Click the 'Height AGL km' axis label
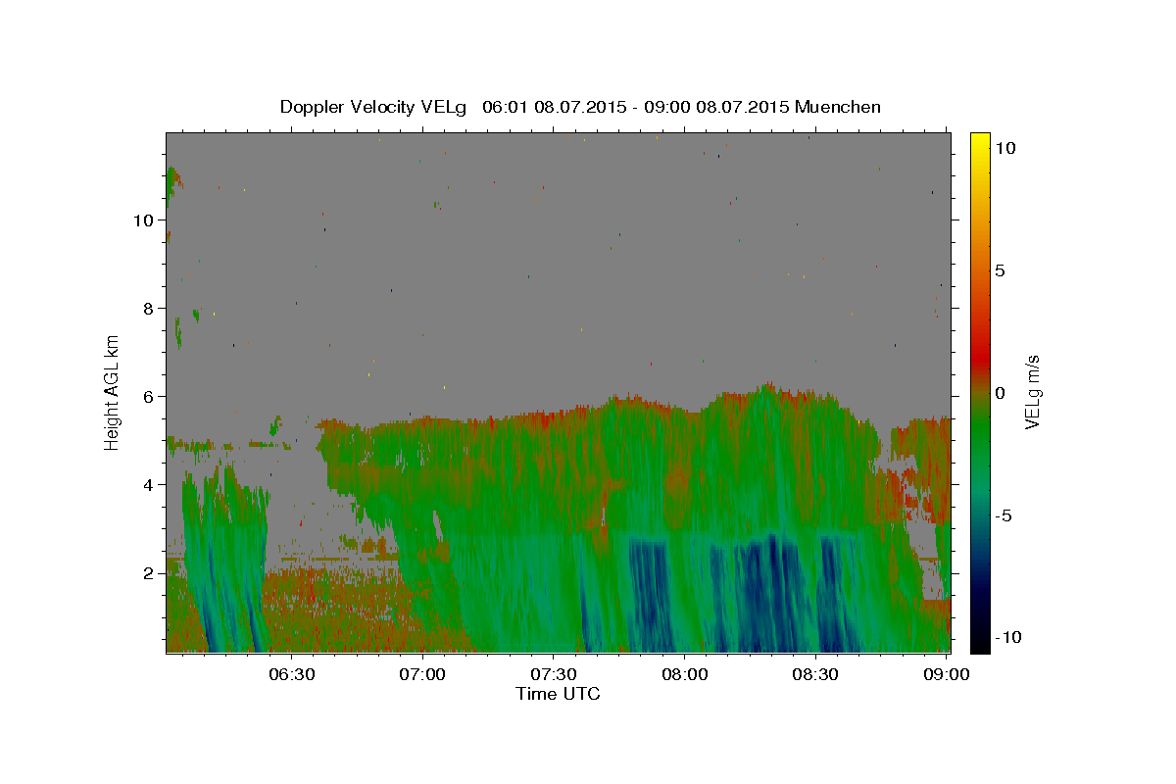Image resolution: width=1176 pixels, height=784 pixels. point(113,393)
